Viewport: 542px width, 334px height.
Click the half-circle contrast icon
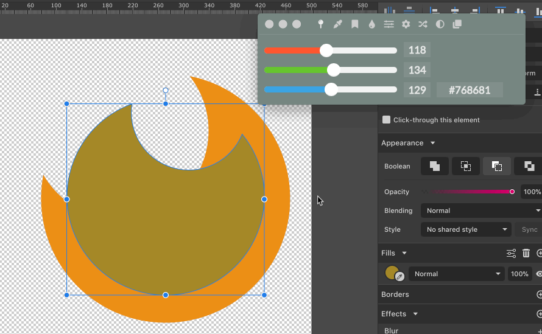pyautogui.click(x=440, y=24)
